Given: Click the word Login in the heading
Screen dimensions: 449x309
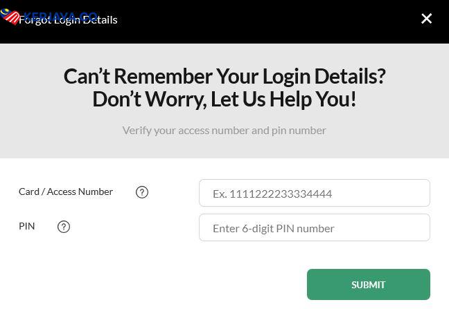Looking at the screenshot, I should [286, 77].
